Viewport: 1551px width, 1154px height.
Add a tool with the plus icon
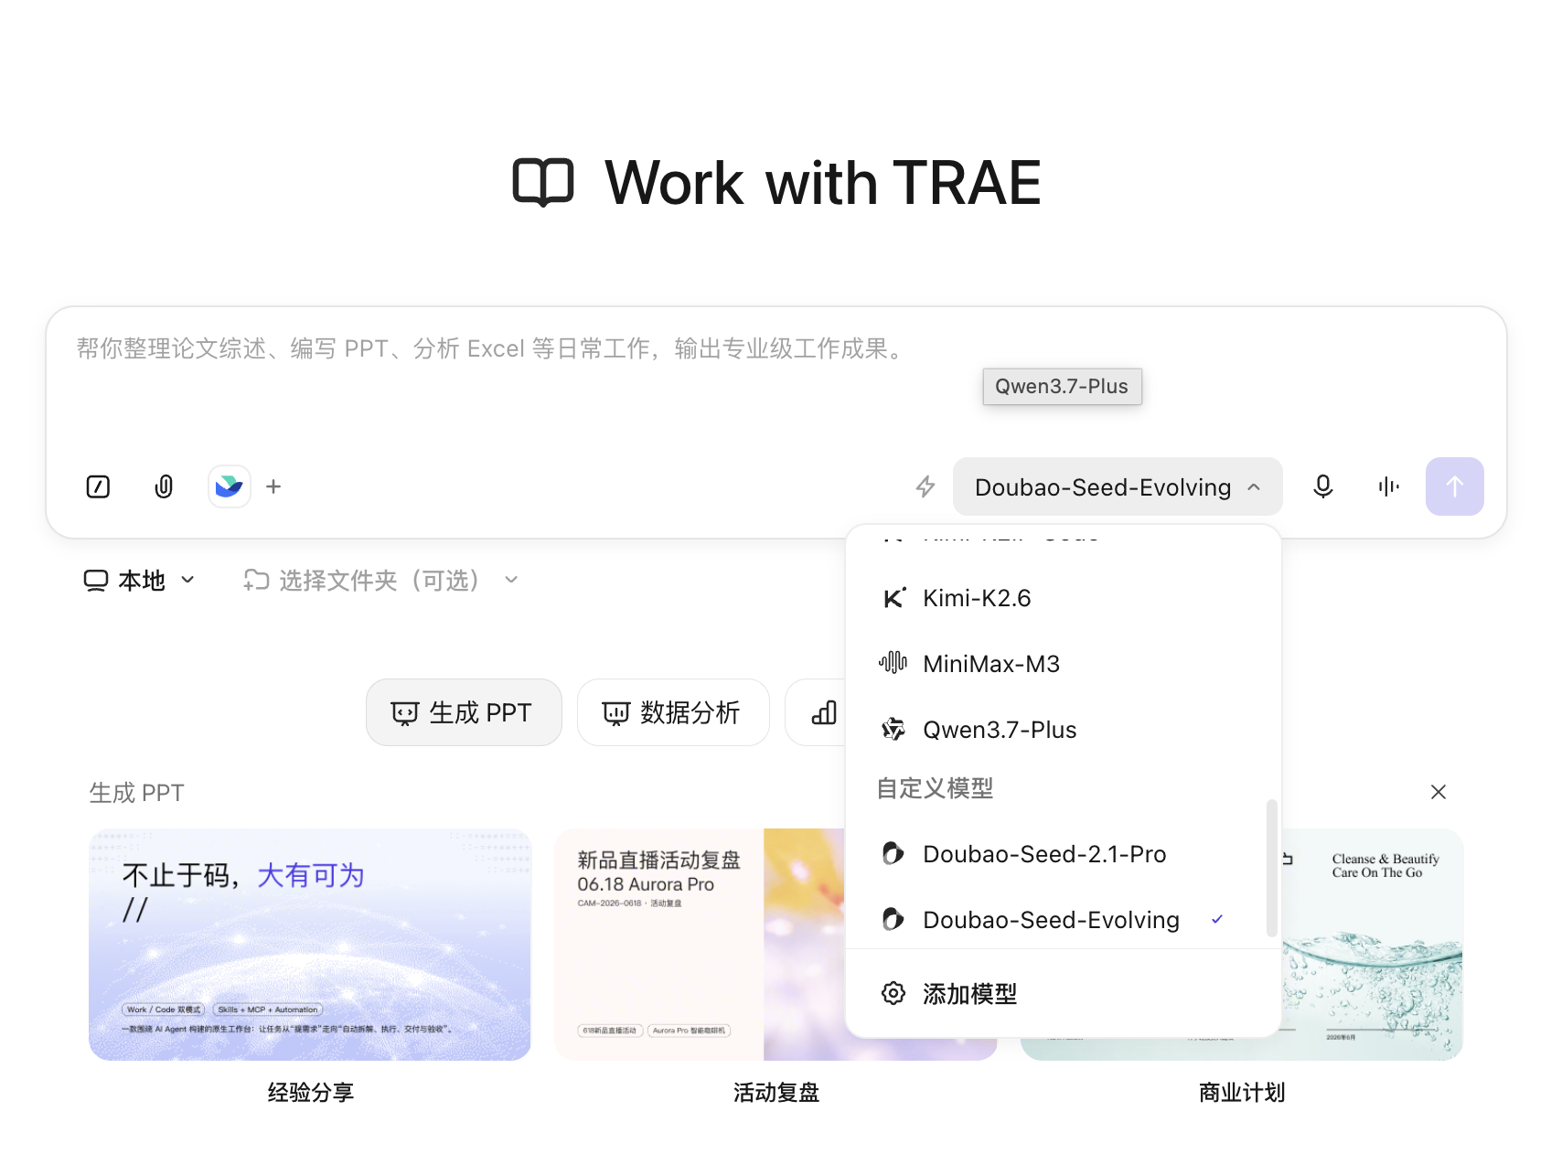[x=273, y=486]
